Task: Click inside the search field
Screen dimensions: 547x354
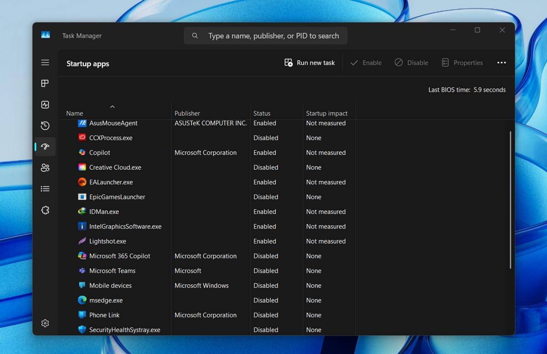Action: [273, 35]
